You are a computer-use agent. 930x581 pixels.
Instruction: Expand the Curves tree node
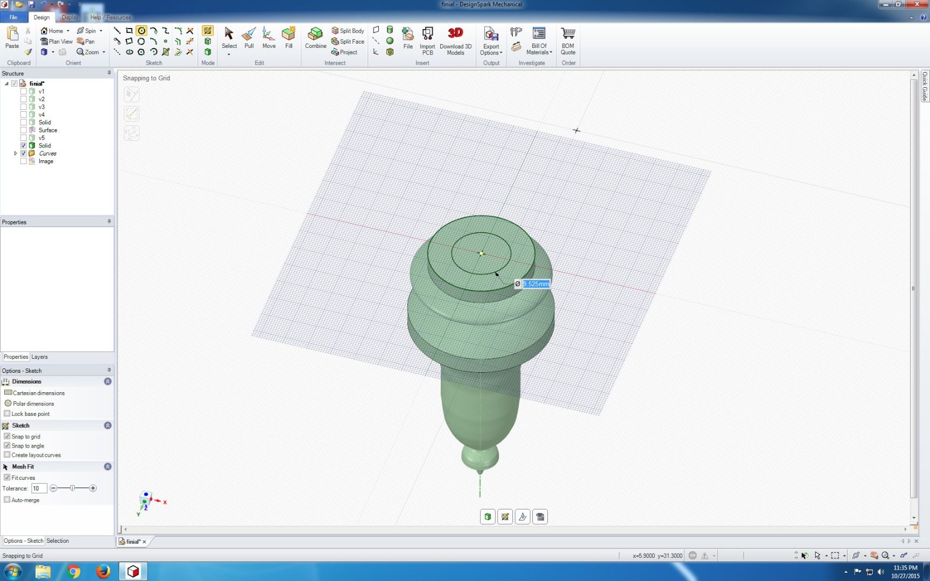coord(16,153)
